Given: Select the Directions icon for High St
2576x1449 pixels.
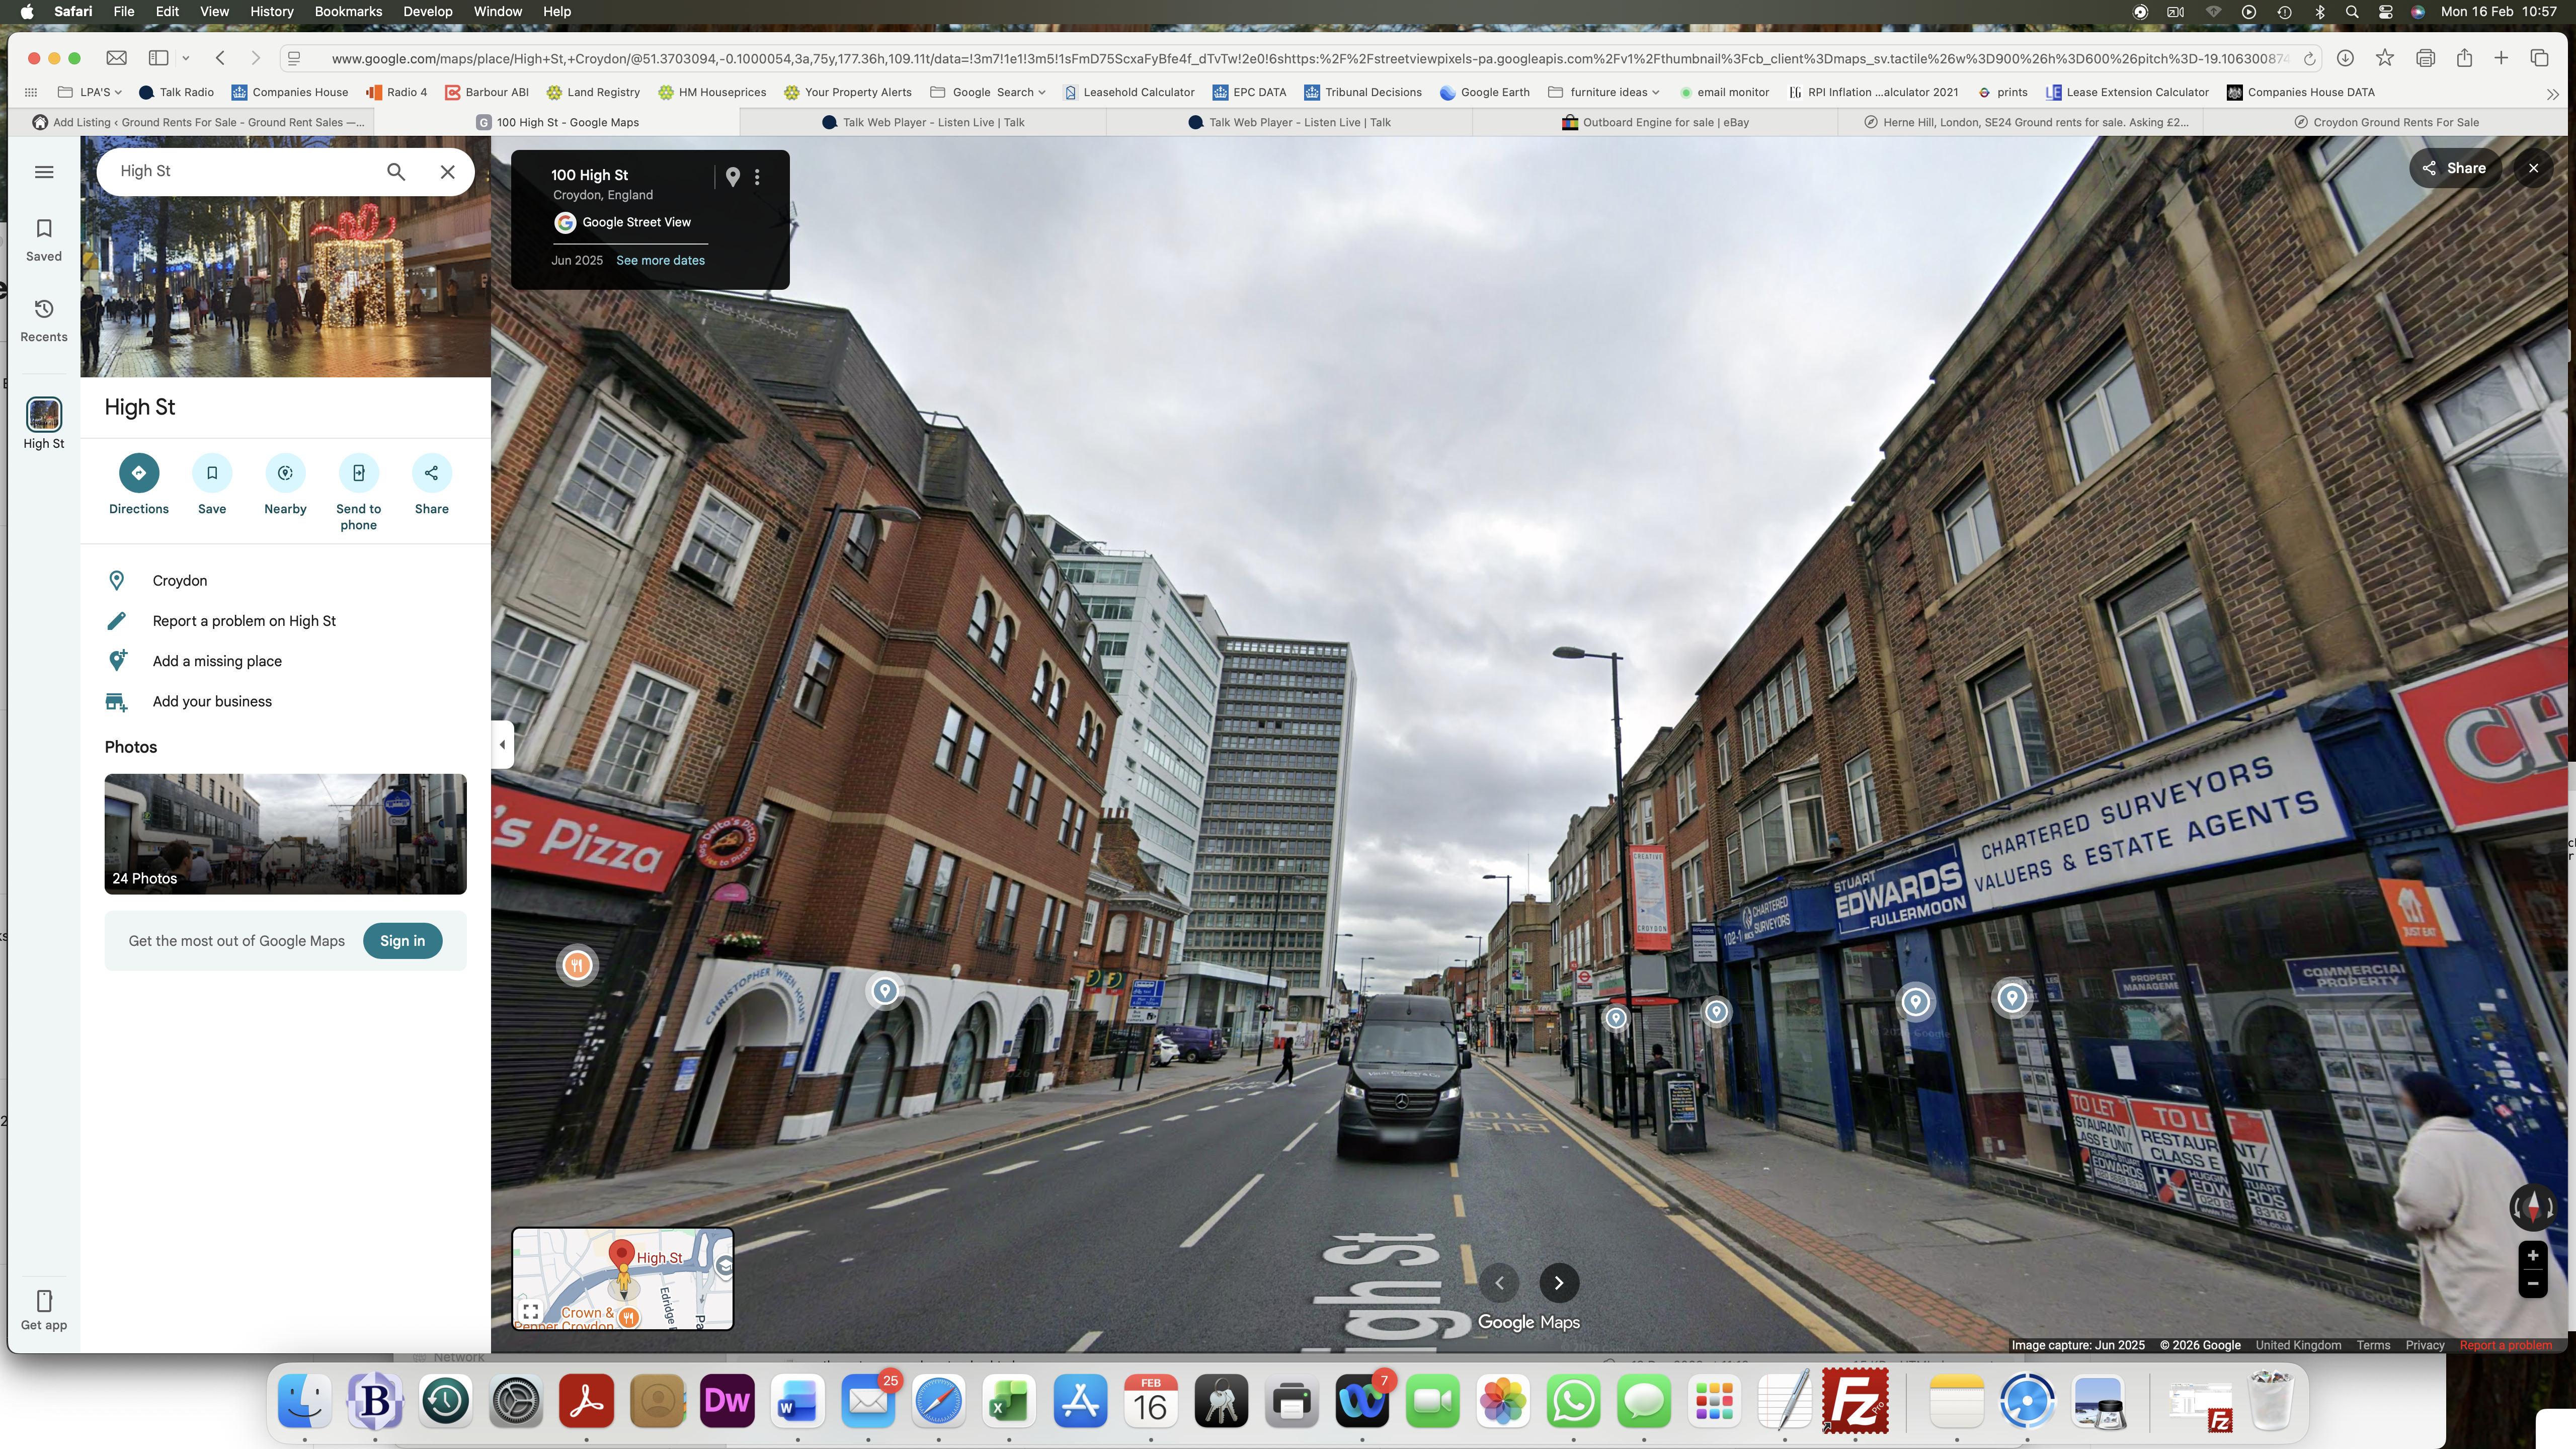Looking at the screenshot, I should (x=138, y=472).
